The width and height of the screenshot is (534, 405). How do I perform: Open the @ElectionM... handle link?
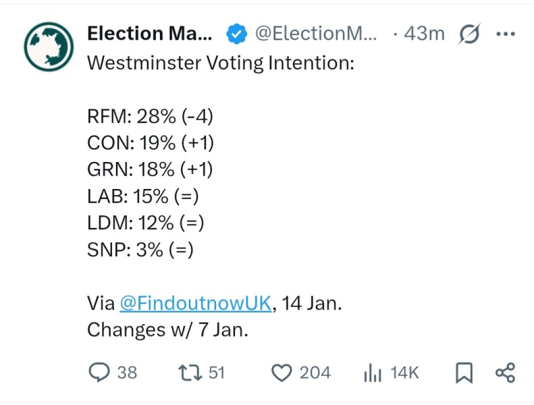click(316, 33)
